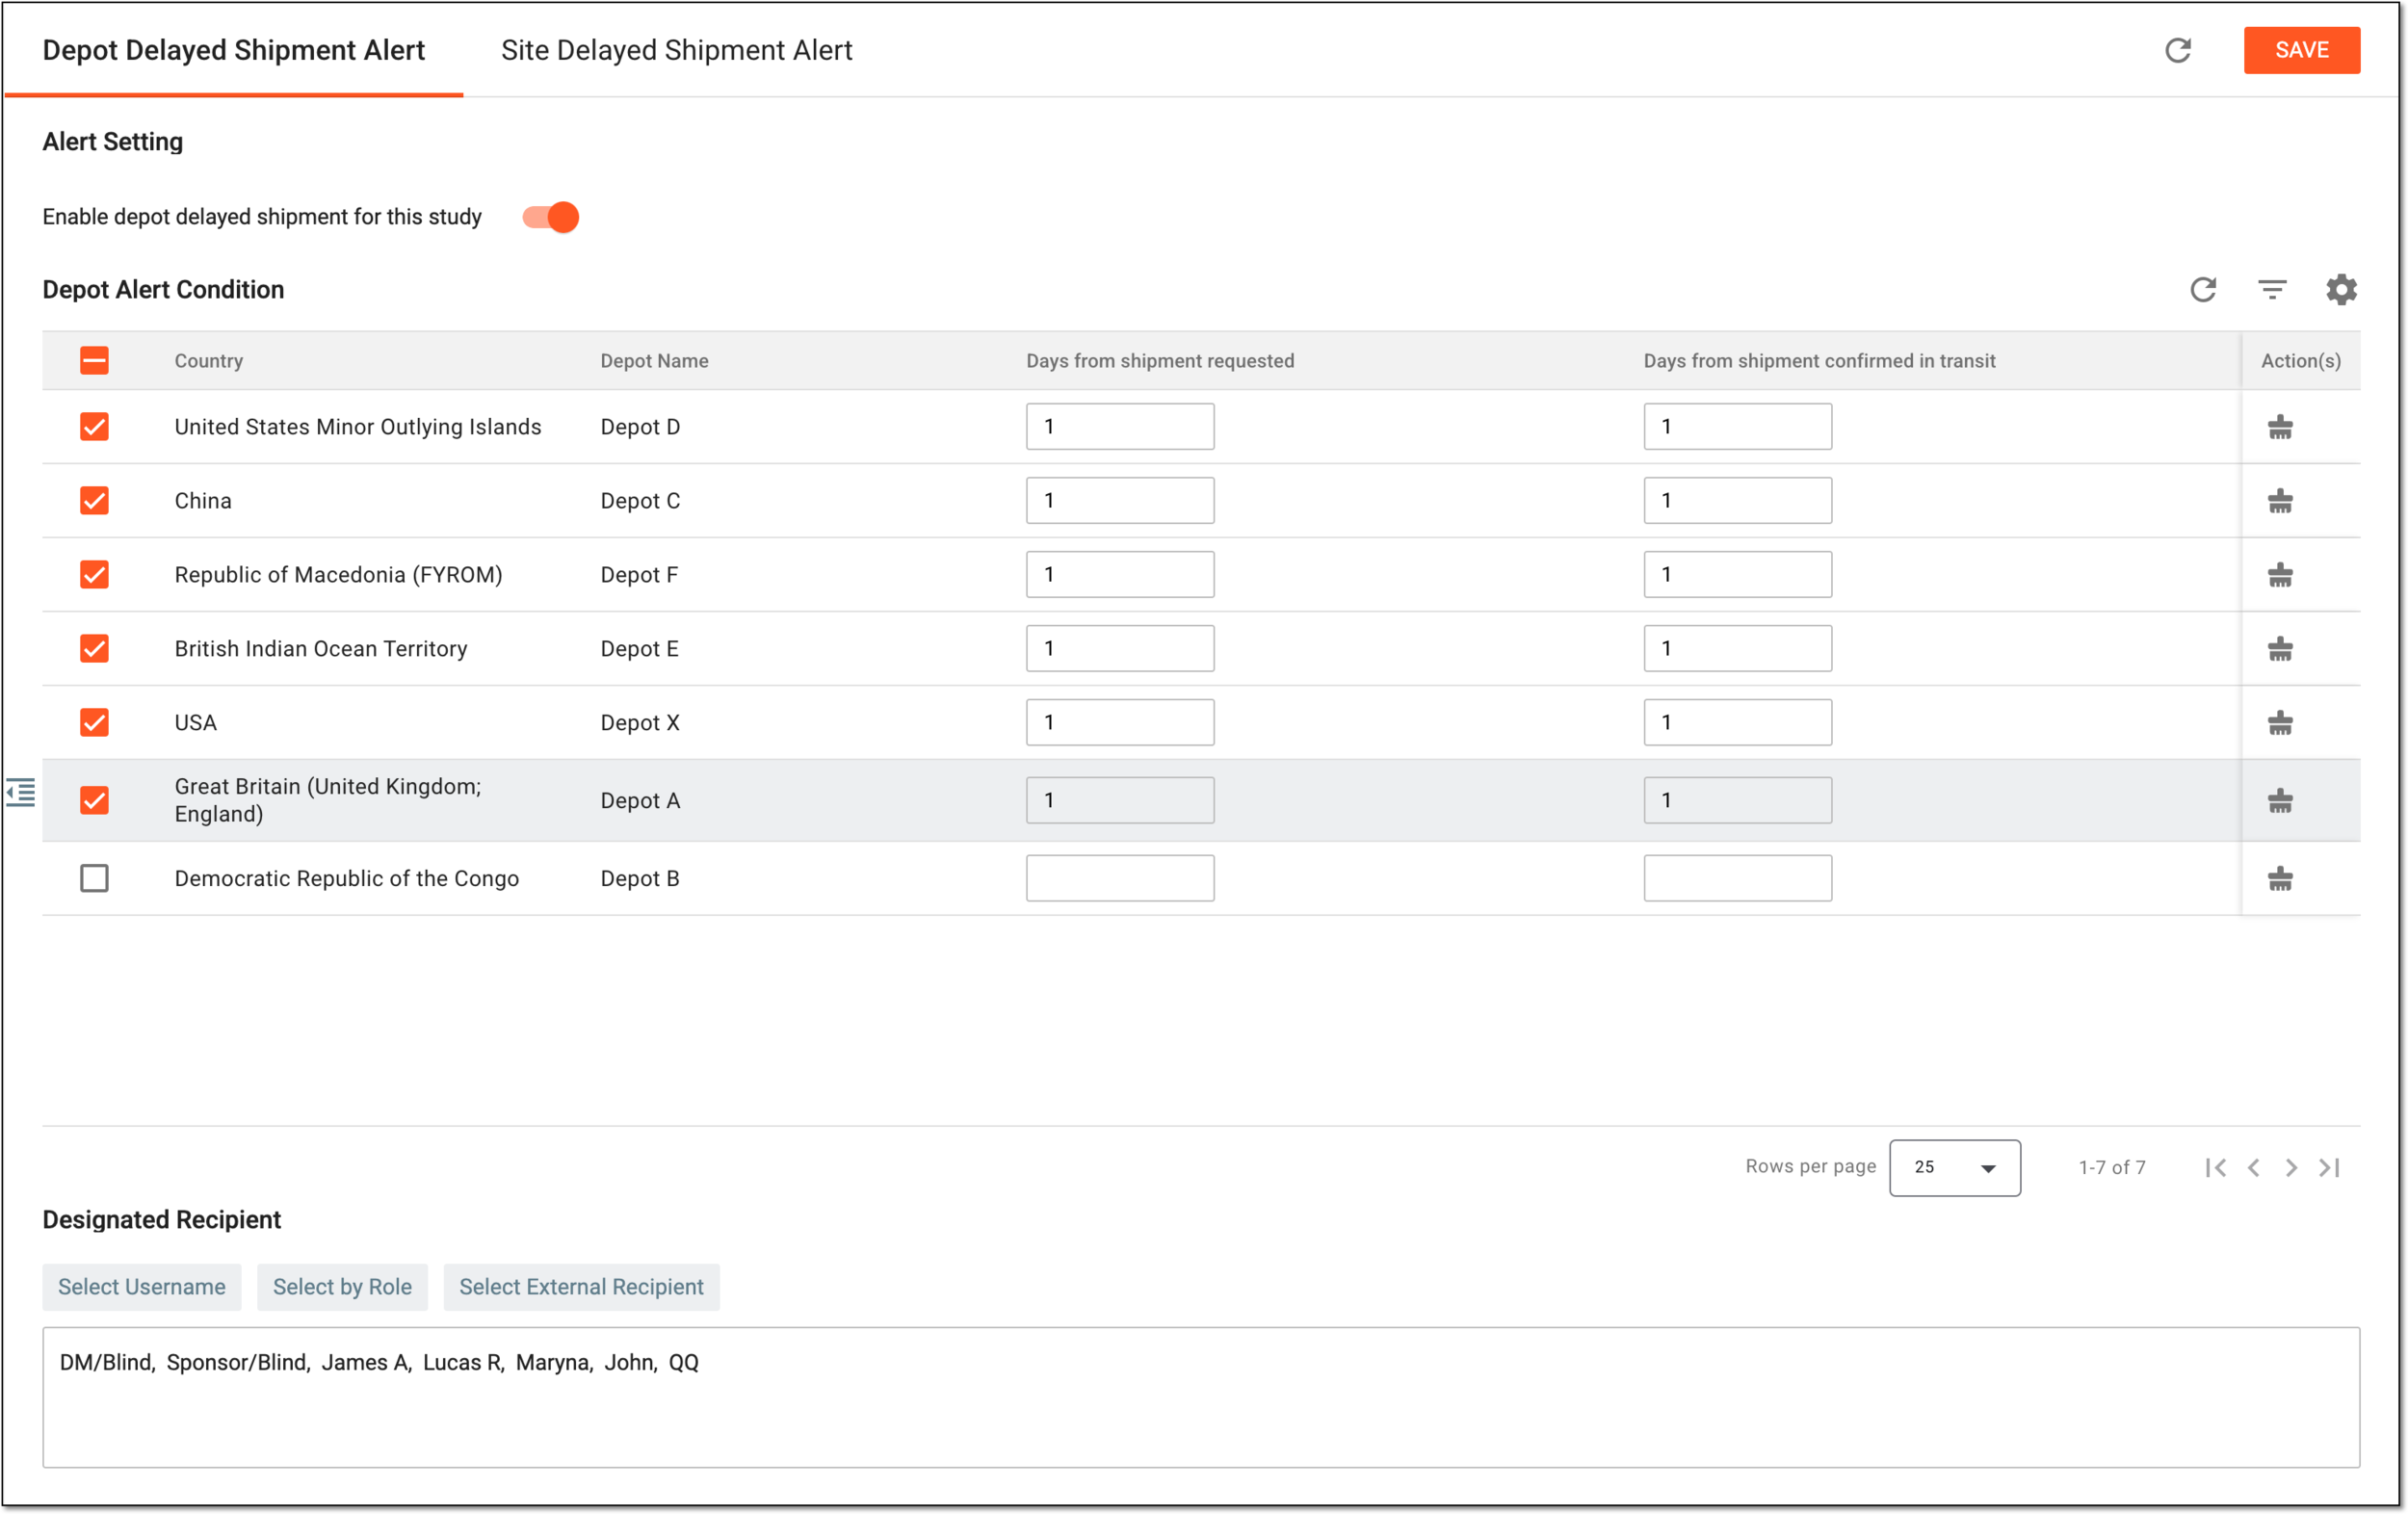Click the designated recipients text box
This screenshot has height=1514, width=2408.
pyautogui.click(x=1200, y=1397)
